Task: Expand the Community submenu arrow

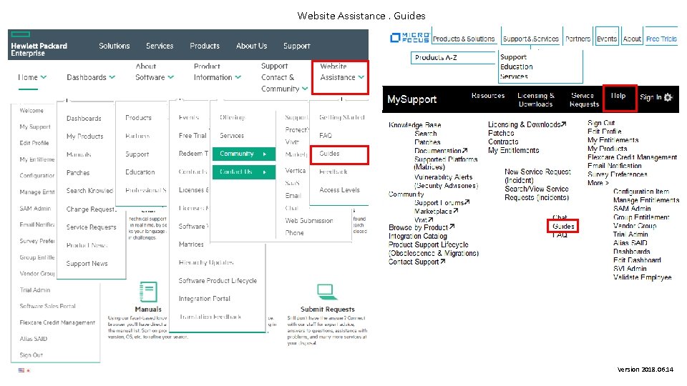Action: [x=265, y=154]
